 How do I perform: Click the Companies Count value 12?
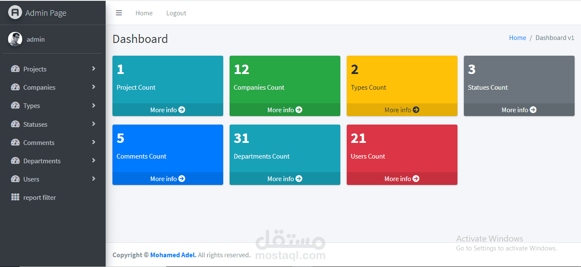[241, 69]
